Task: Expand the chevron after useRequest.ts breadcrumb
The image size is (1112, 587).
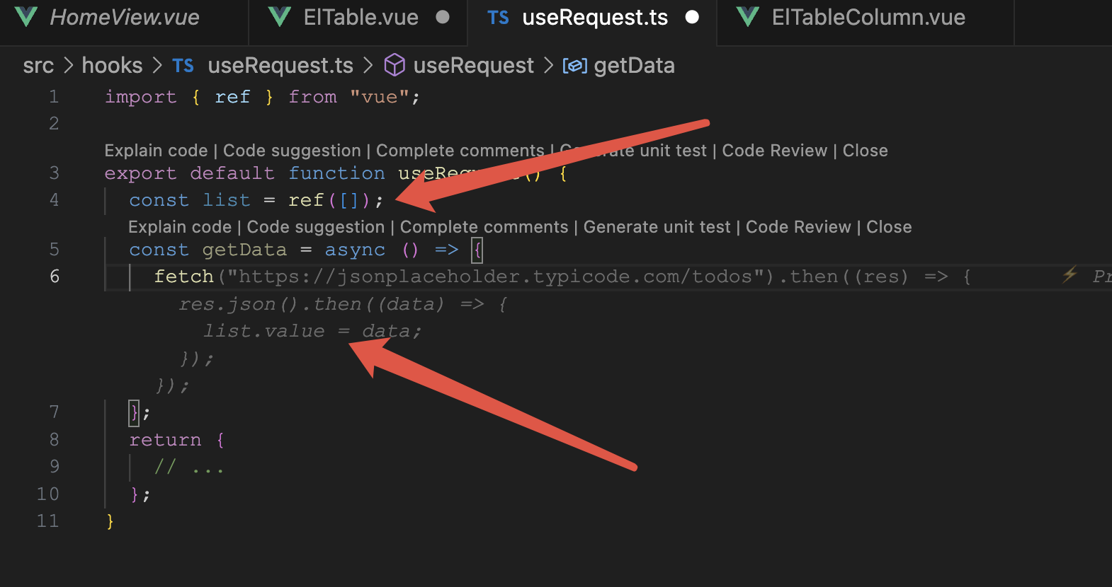Action: 368,66
